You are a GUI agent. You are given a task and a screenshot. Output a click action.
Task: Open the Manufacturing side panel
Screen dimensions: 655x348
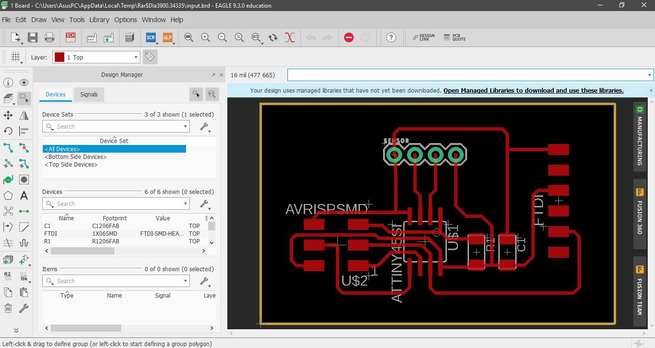click(640, 136)
